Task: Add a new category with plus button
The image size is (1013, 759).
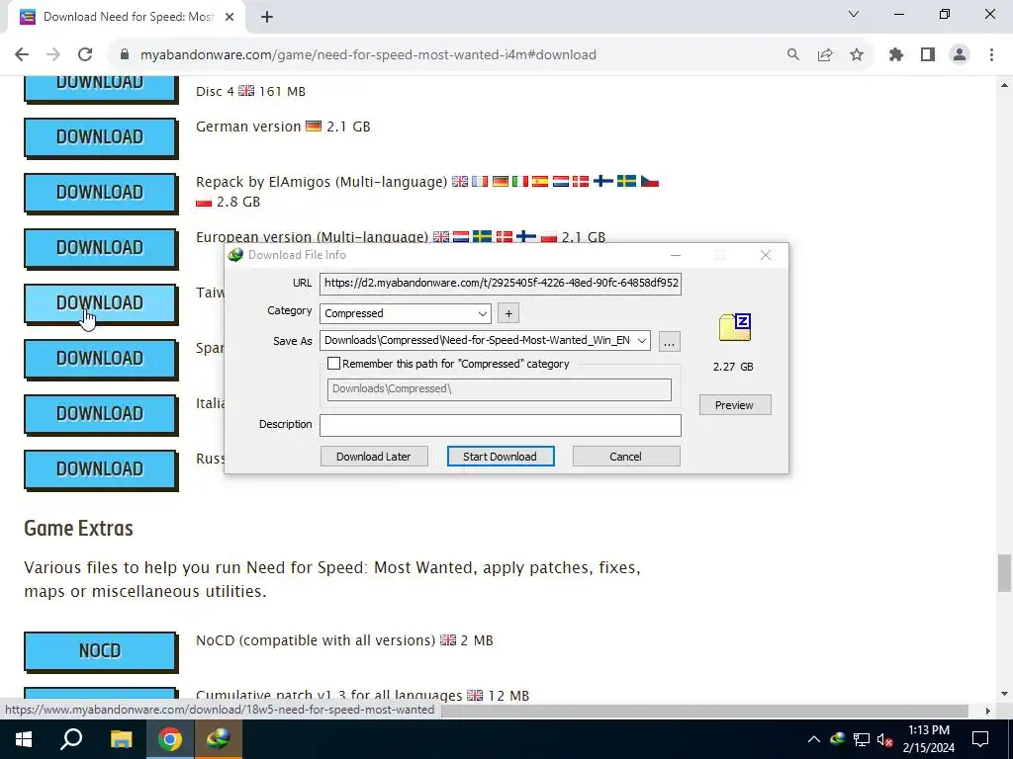Action: coord(508,313)
